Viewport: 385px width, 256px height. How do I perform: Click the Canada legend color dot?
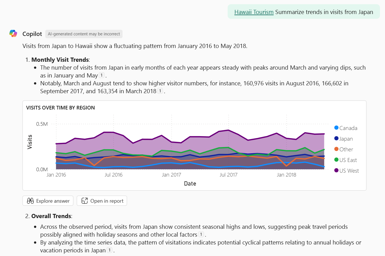pos(336,128)
